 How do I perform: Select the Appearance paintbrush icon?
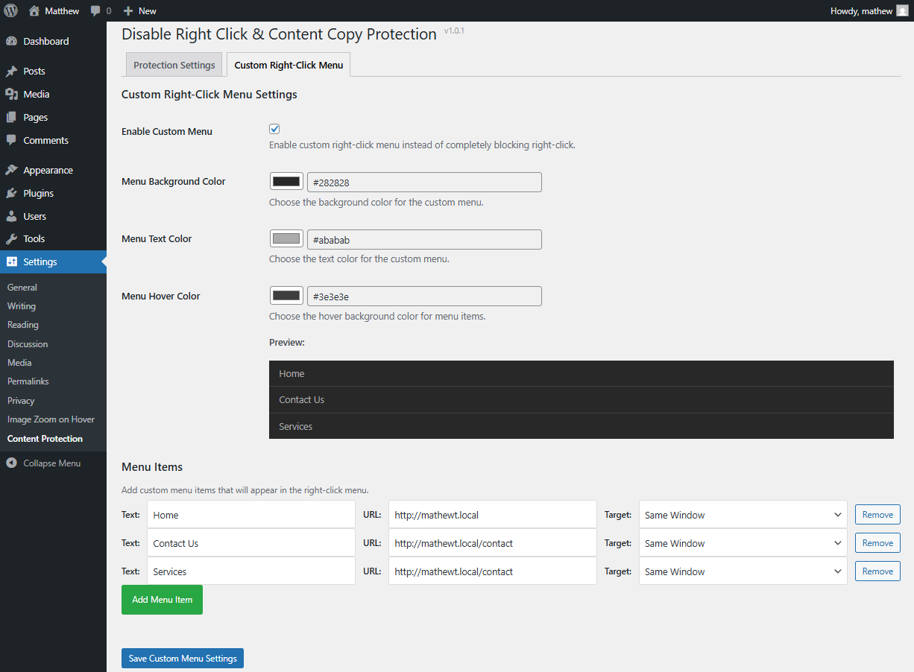point(13,170)
